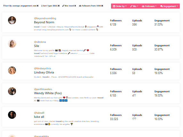Click the 31.00% engagement value

[158, 25]
